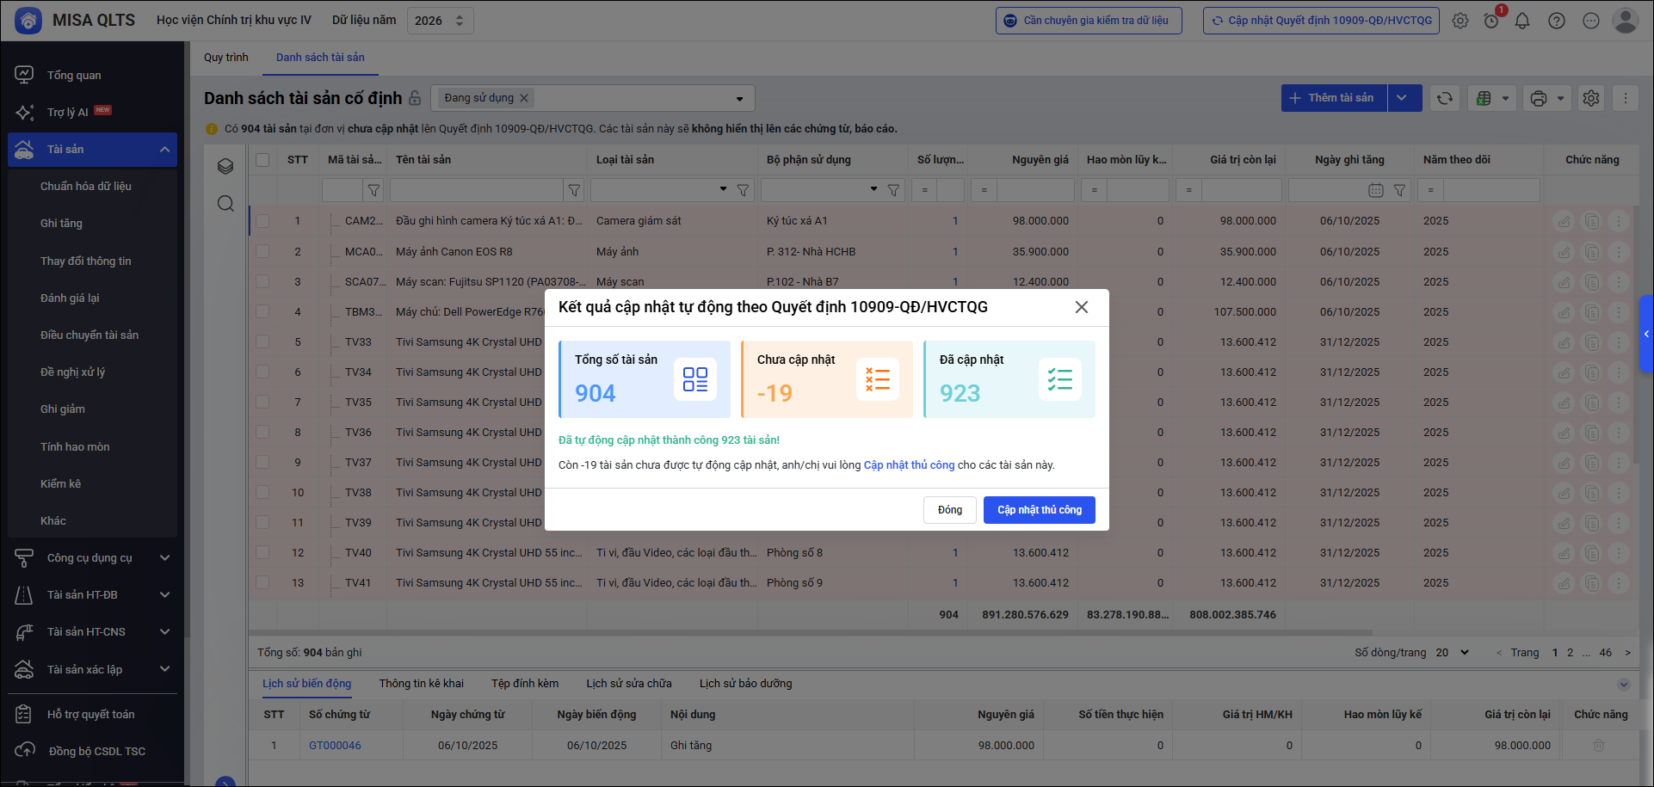Switch to the Quy trình tab
The image size is (1654, 787).
225,58
